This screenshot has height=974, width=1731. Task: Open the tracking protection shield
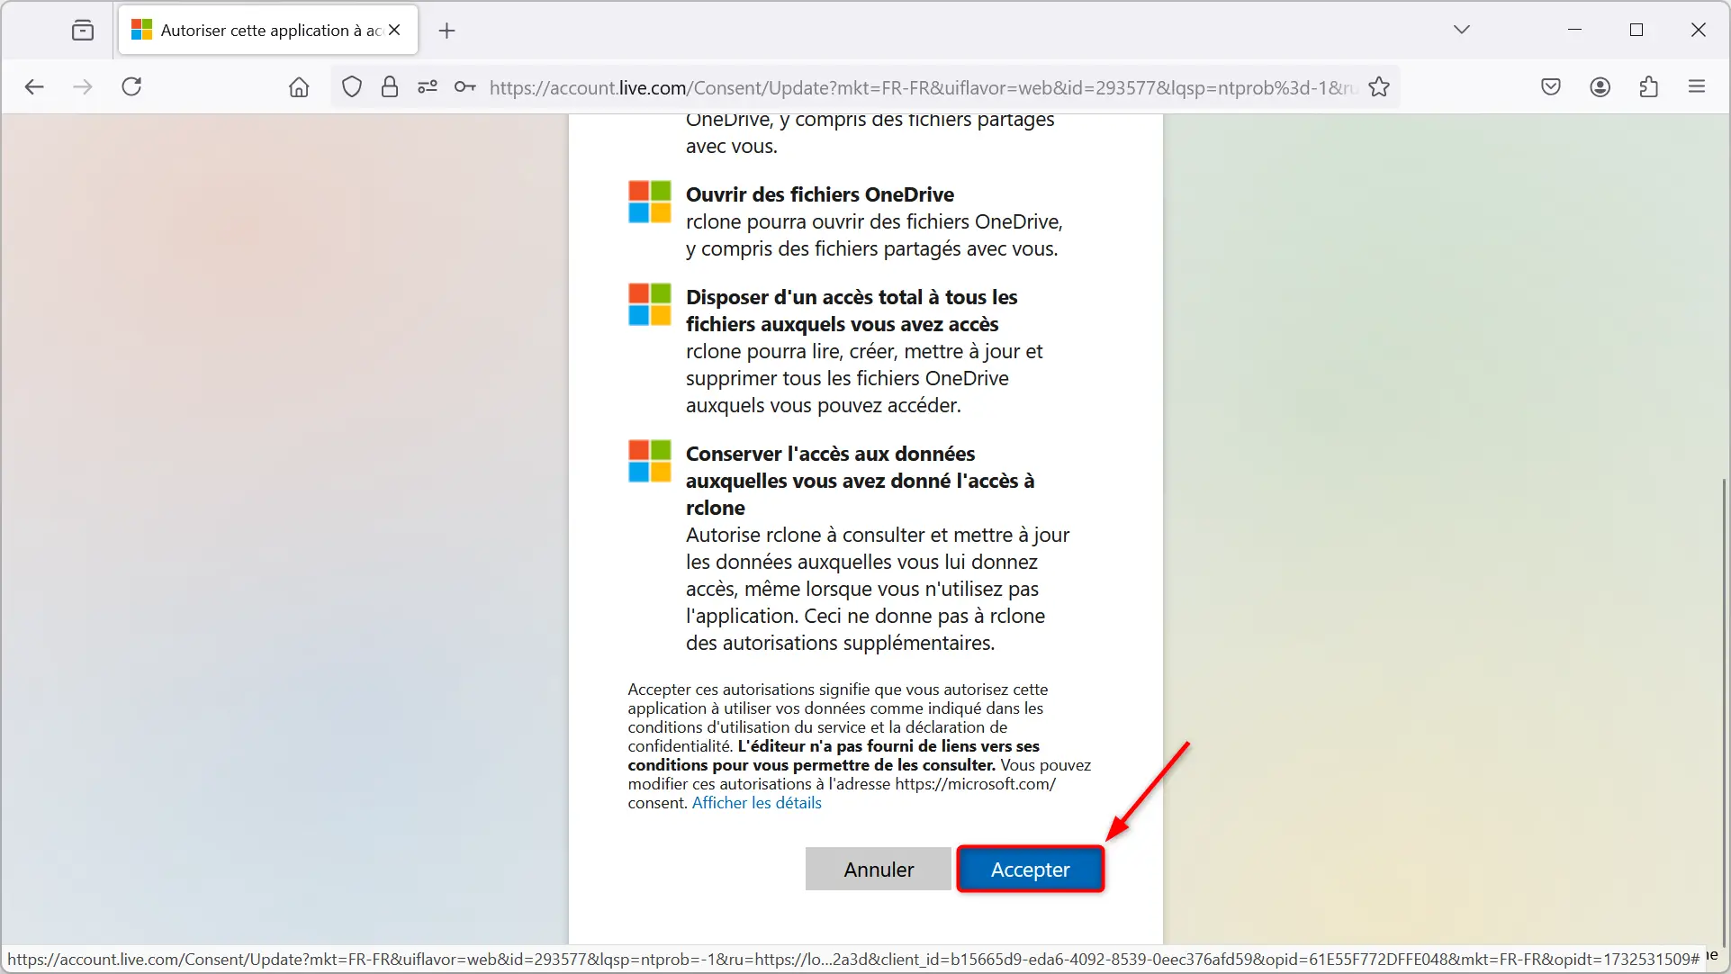click(351, 86)
